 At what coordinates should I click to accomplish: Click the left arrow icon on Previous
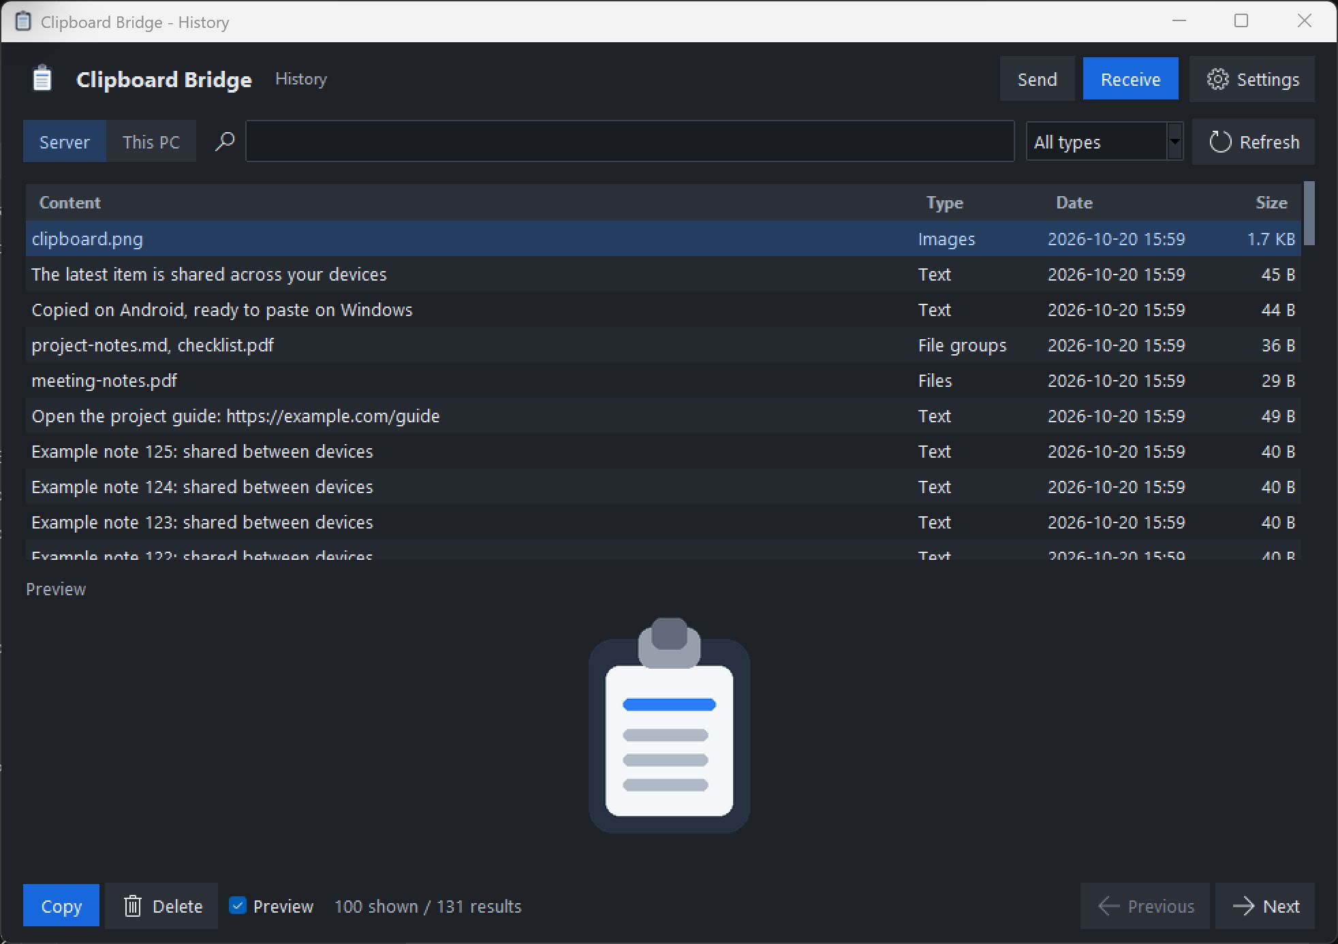click(1109, 906)
